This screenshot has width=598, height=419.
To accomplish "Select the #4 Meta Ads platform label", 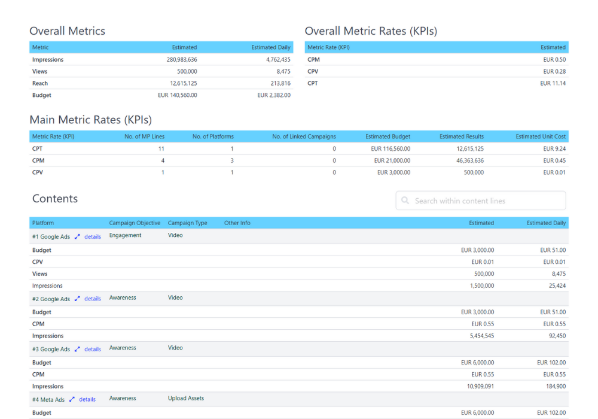I will (x=48, y=399).
